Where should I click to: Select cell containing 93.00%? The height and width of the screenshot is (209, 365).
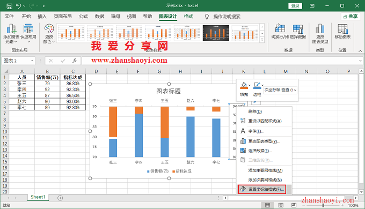coord(72,102)
